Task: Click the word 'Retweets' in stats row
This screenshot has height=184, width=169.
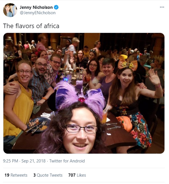Action: pyautogui.click(x=19, y=175)
